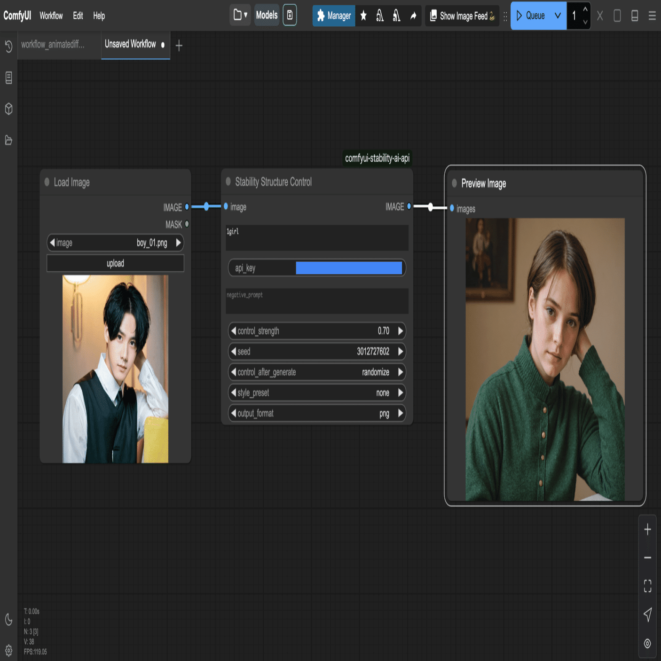Open the model library cube icon
Image resolution: width=661 pixels, height=661 pixels.
[x=8, y=109]
